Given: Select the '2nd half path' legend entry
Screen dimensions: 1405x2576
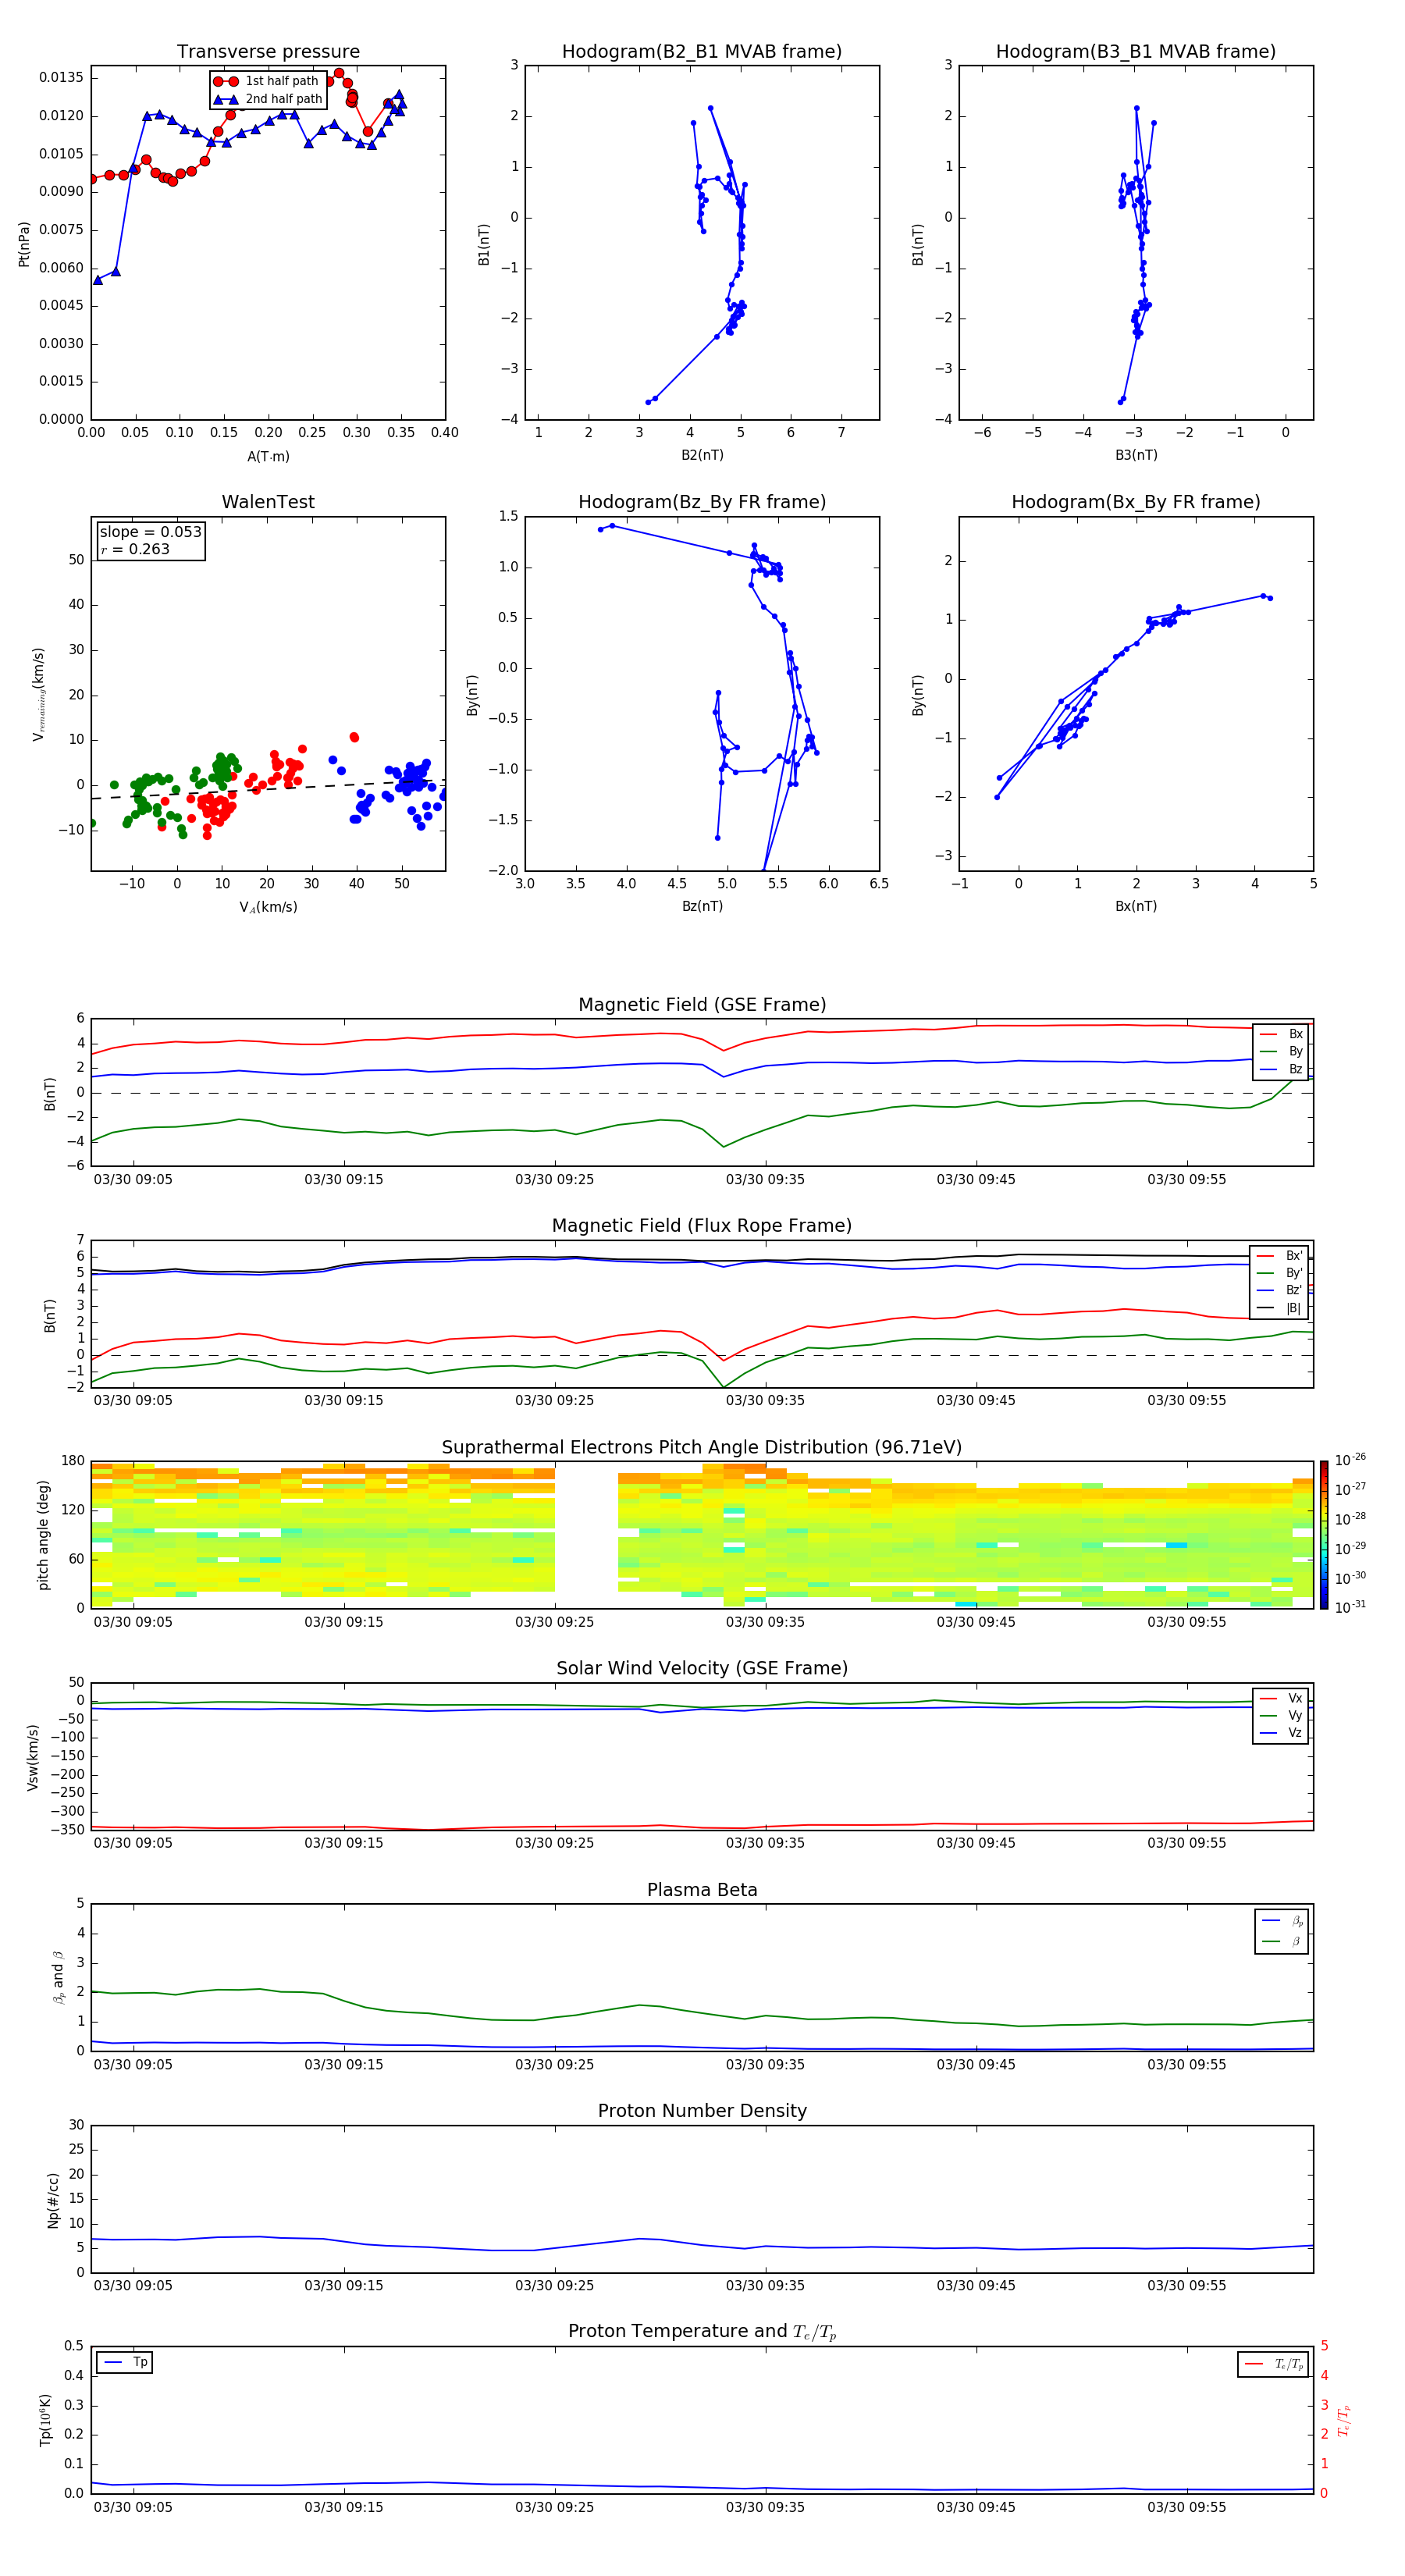Looking at the screenshot, I should (268, 99).
